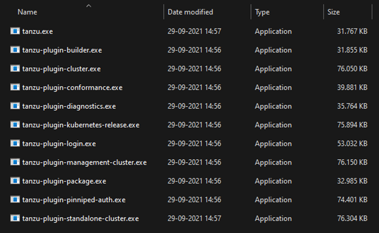Viewport: 379px width, 233px height.
Task: Sort files by the Type column header
Action: [262, 12]
